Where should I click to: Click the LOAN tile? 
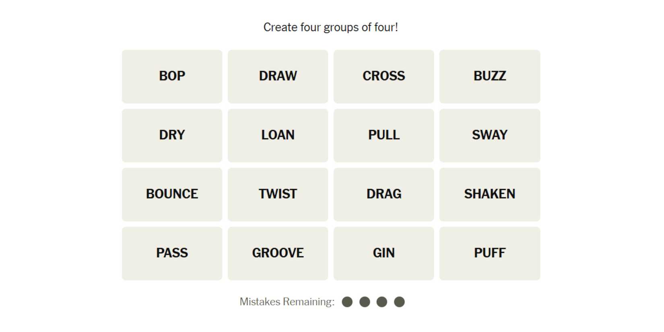[278, 135]
